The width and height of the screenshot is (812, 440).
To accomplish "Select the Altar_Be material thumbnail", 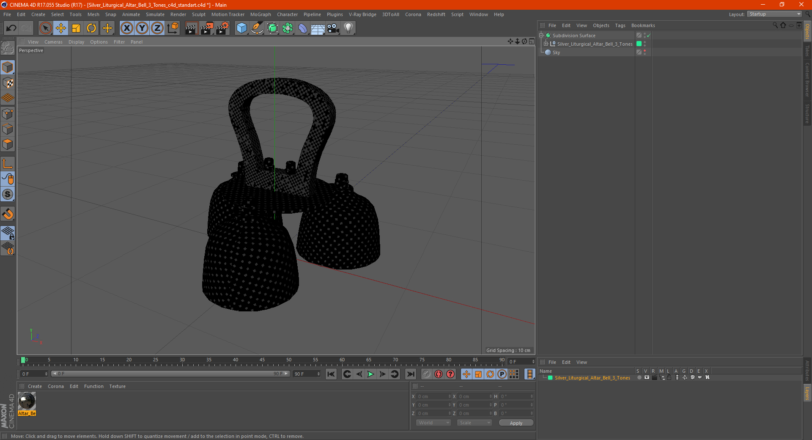I will click(x=27, y=401).
